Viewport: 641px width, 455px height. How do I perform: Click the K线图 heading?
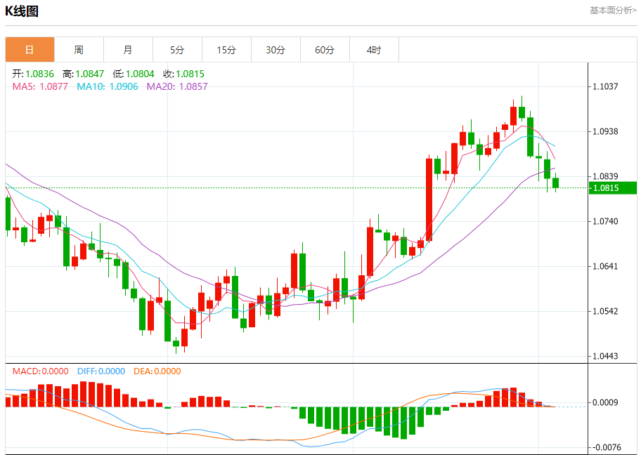click(22, 11)
